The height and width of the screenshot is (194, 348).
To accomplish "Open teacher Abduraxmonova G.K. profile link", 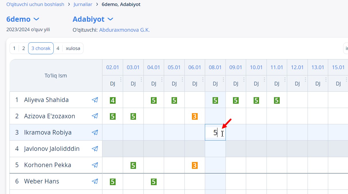I will click(125, 30).
